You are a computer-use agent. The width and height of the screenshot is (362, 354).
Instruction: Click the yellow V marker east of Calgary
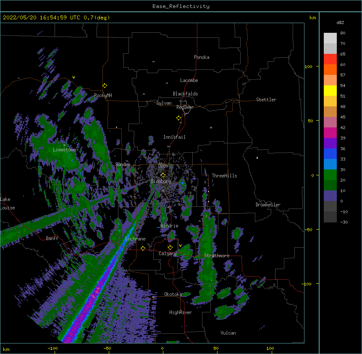pyautogui.click(x=180, y=246)
